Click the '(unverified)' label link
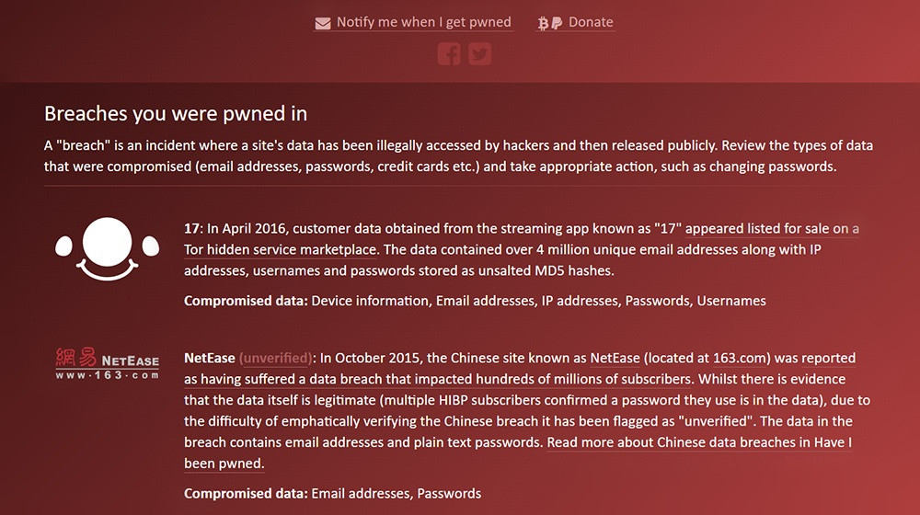 pyautogui.click(x=276, y=358)
